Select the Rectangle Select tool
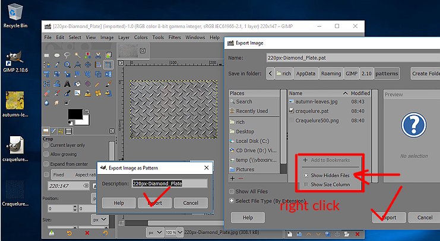Viewport: 440px width, 241px height. 46,55
